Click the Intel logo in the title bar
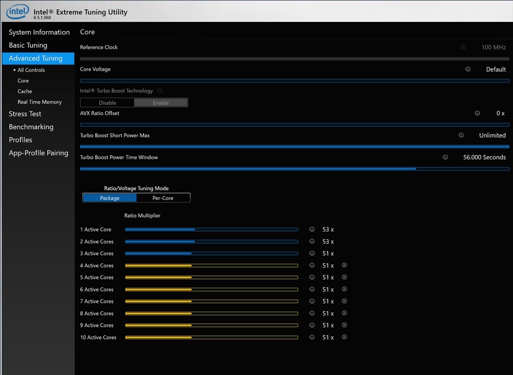The height and width of the screenshot is (375, 513). click(18, 11)
